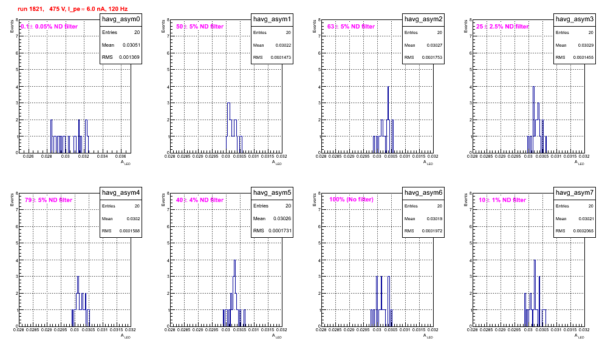The height and width of the screenshot is (347, 605).
Task: Click the '0.1± 0.05% ND filter' label
Action: (x=49, y=27)
